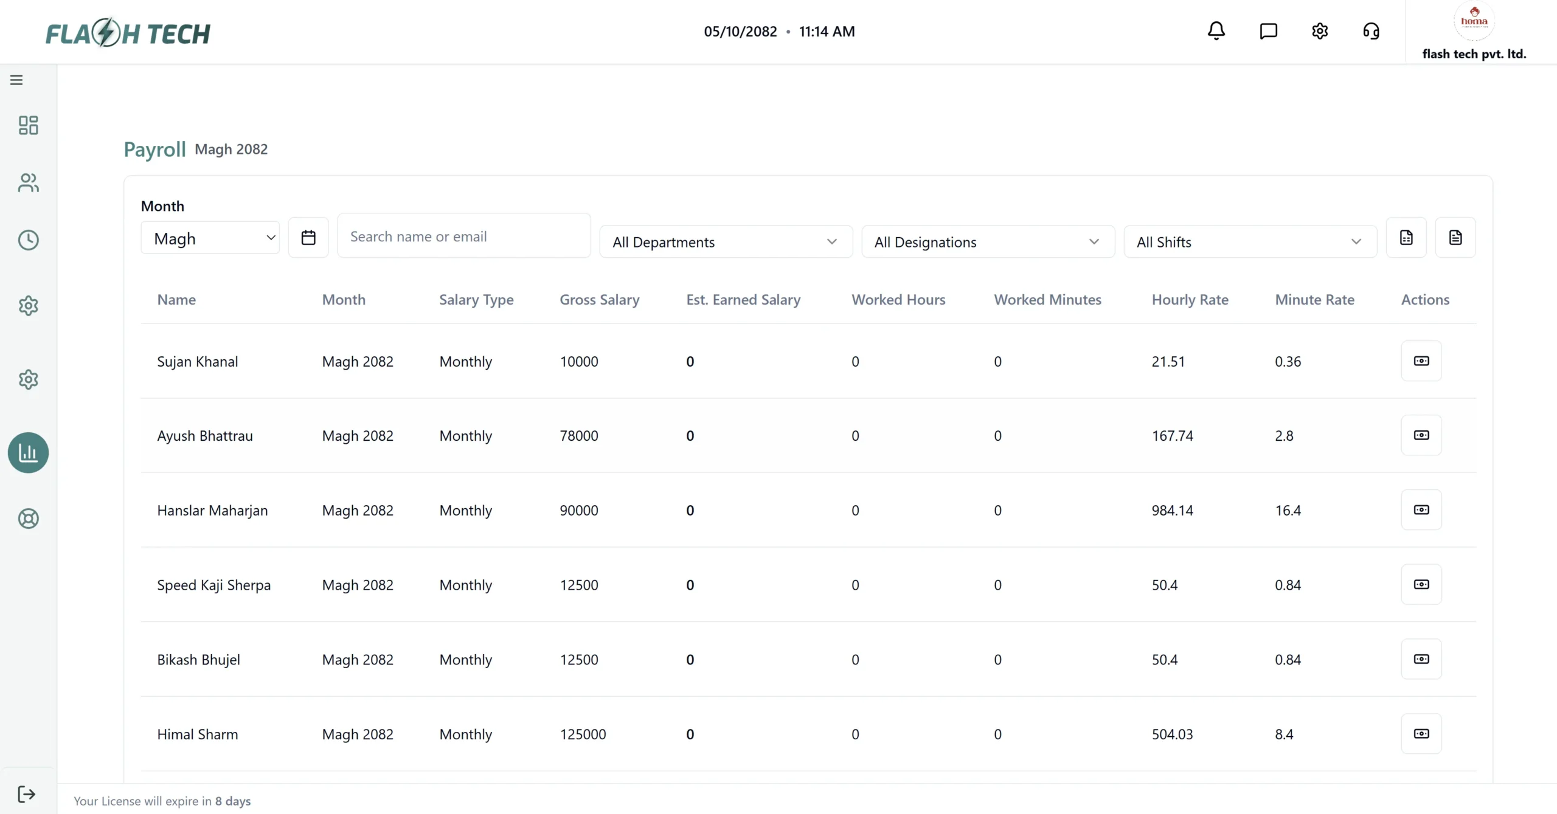The image size is (1557, 814).
Task: Expand the All Shifts dropdown
Action: coord(1249,242)
